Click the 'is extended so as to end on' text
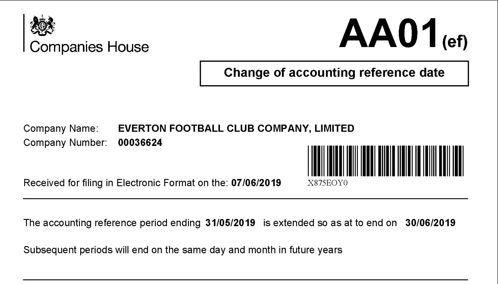The width and height of the screenshot is (498, 284). [x=330, y=223]
